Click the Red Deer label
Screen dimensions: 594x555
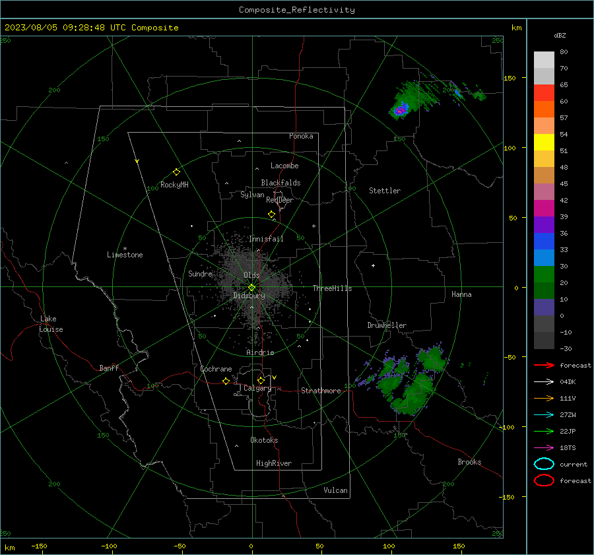point(280,200)
